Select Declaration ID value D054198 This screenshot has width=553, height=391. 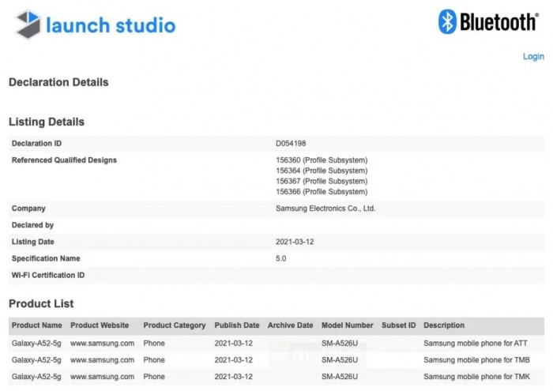291,144
